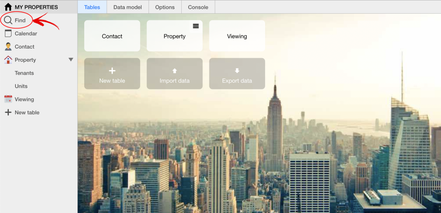Click the up arrow icon on Import data card
This screenshot has width=441, height=213.
pos(174,71)
